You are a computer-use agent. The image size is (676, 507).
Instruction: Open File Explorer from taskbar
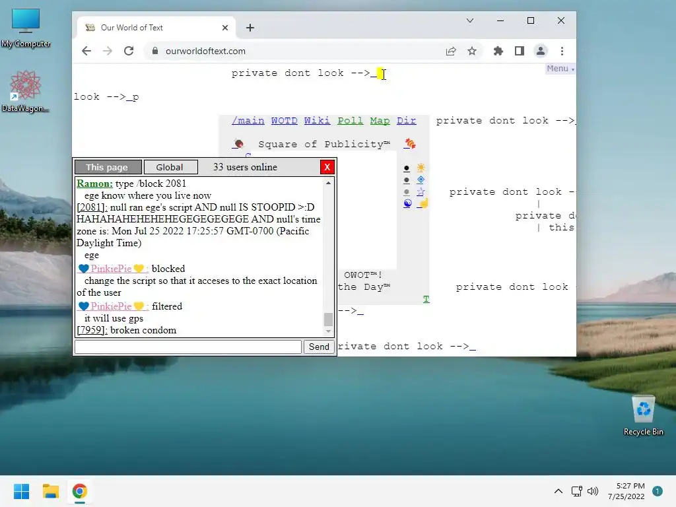50,491
